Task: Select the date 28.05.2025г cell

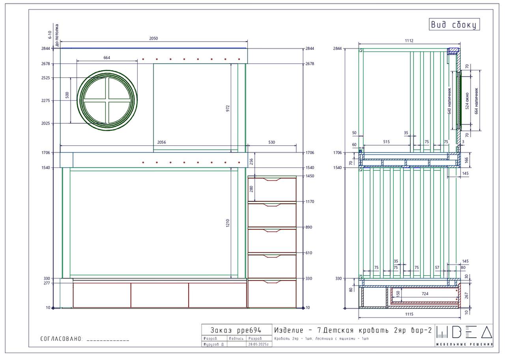Action: click(x=258, y=344)
